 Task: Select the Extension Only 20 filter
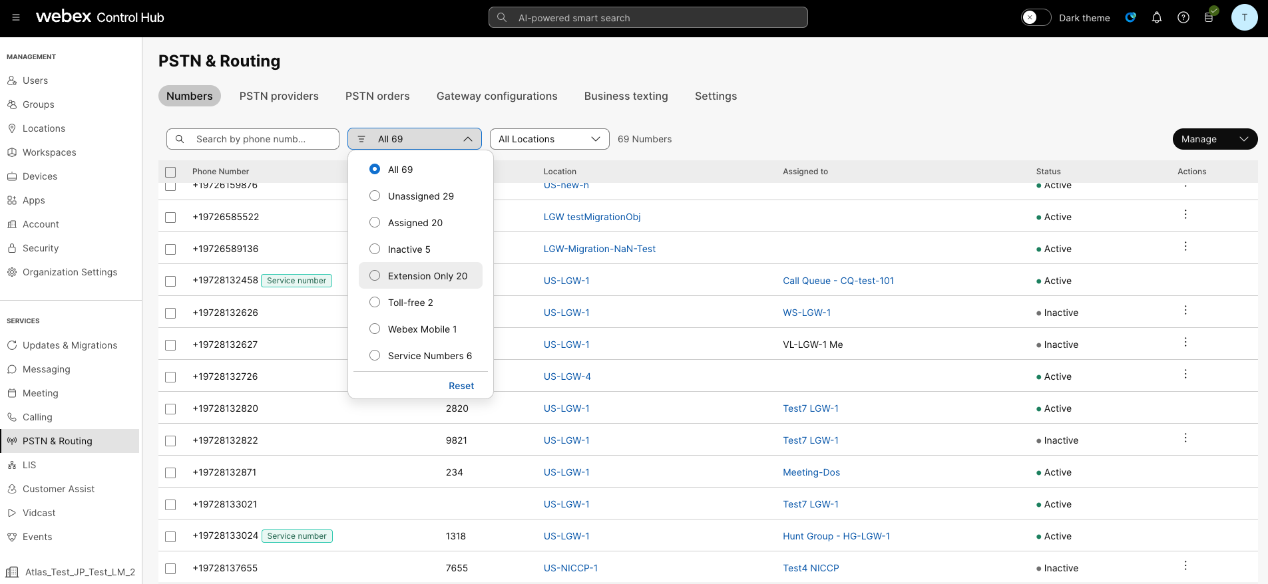421,275
